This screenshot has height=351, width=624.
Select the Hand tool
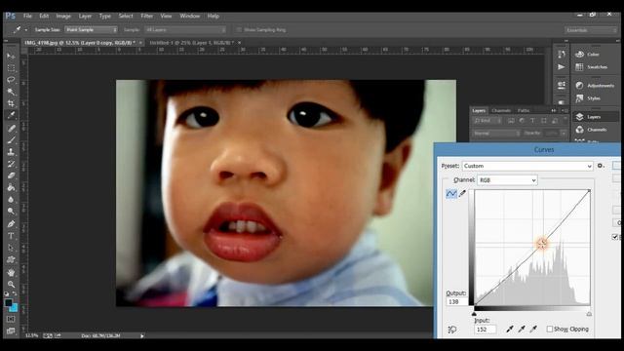click(x=11, y=273)
